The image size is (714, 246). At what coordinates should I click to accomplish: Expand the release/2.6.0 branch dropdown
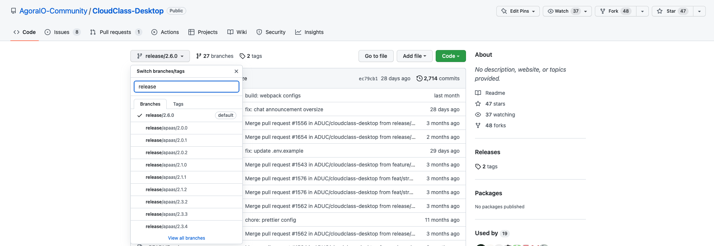[160, 56]
